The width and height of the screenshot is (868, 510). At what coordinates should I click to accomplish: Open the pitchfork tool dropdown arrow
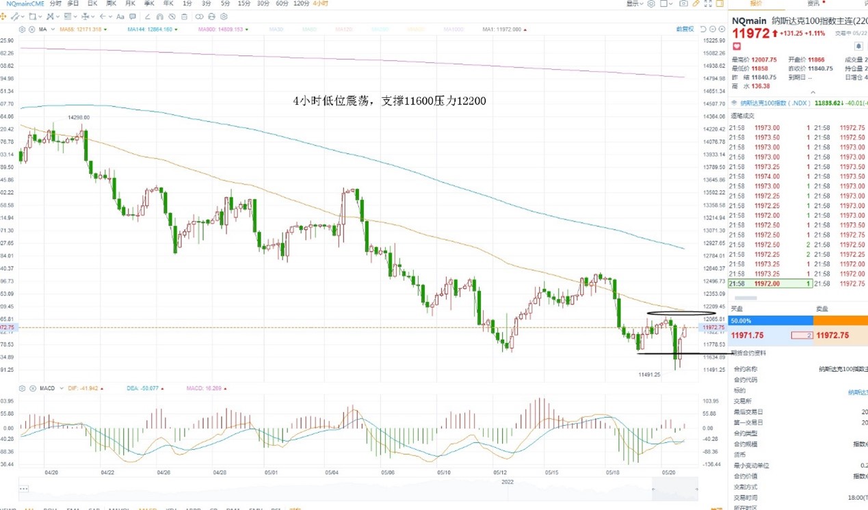point(57,16)
